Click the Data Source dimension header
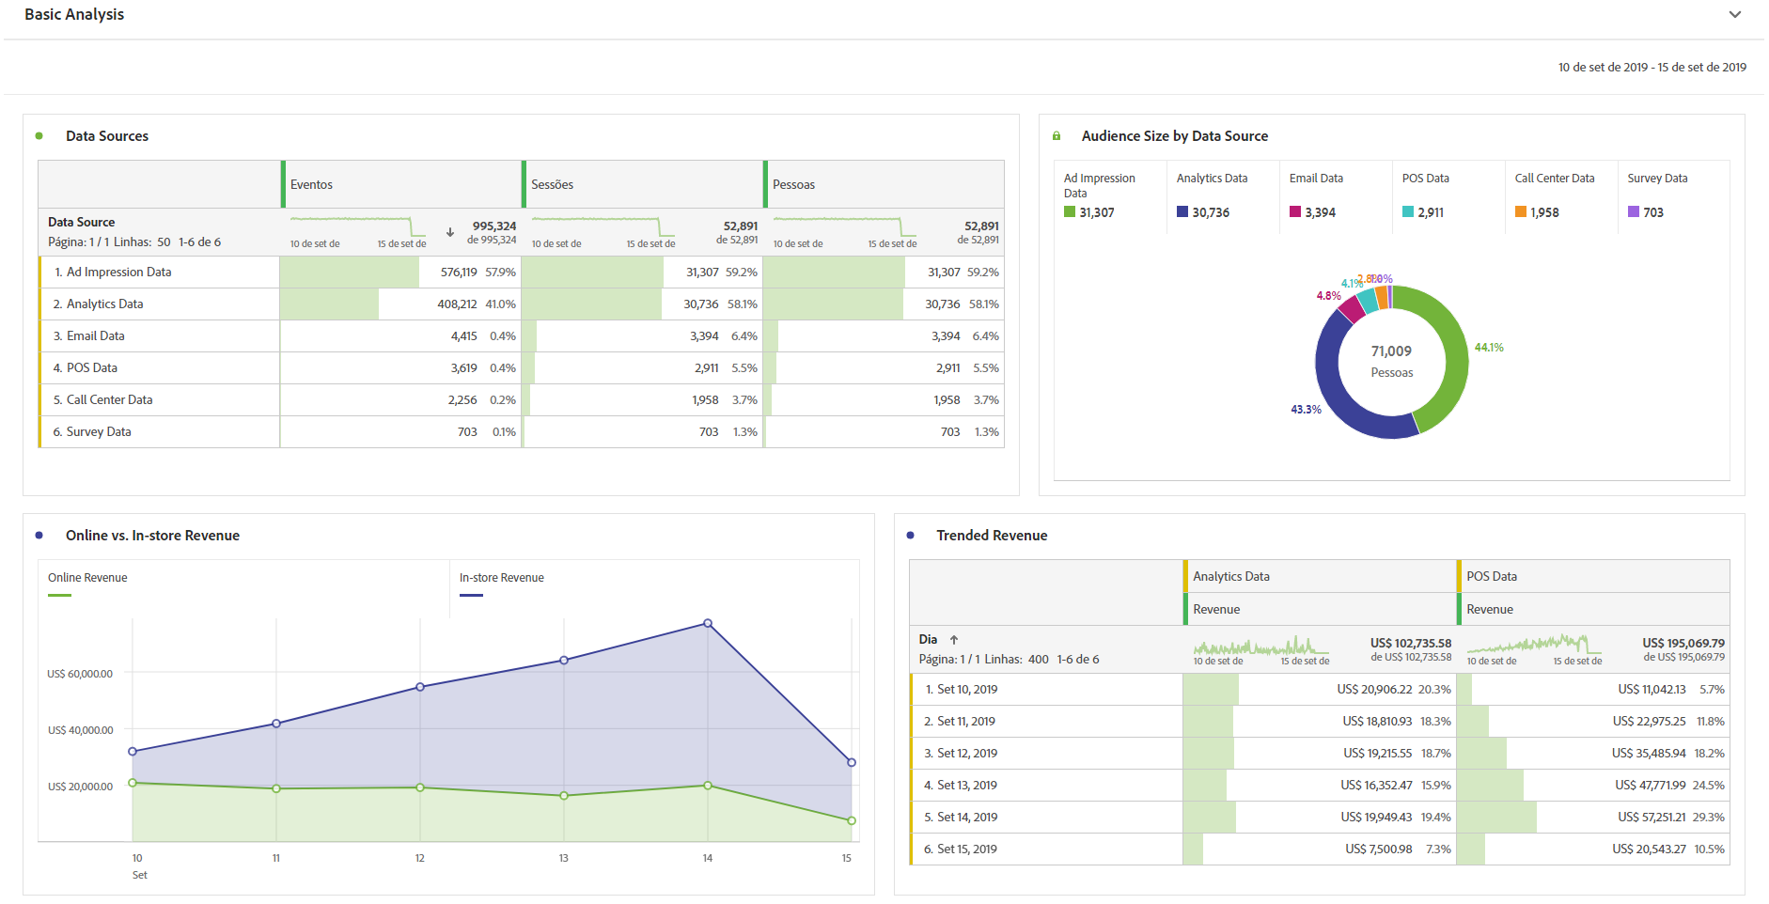Viewport: 1769px width, 904px height. [82, 223]
